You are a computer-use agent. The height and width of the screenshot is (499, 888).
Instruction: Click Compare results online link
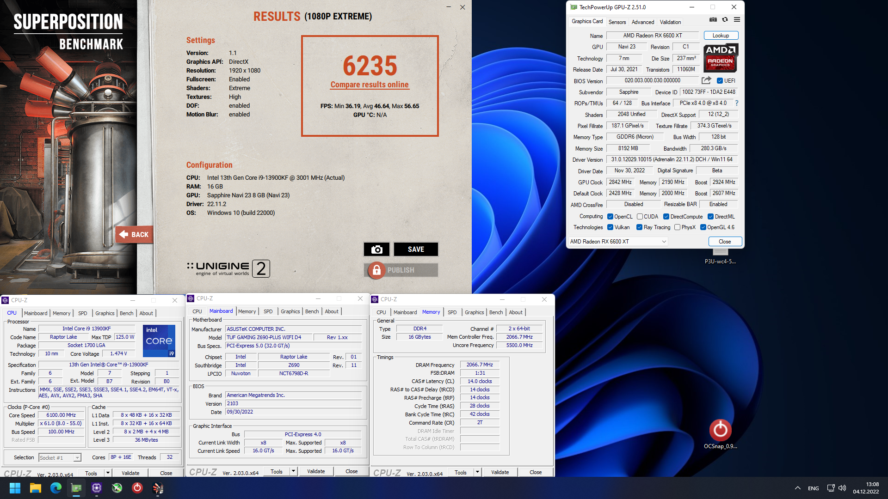[x=370, y=85]
